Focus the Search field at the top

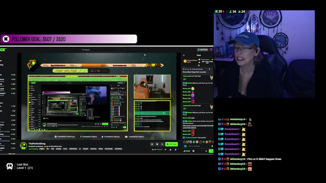pyautogui.click(x=103, y=50)
